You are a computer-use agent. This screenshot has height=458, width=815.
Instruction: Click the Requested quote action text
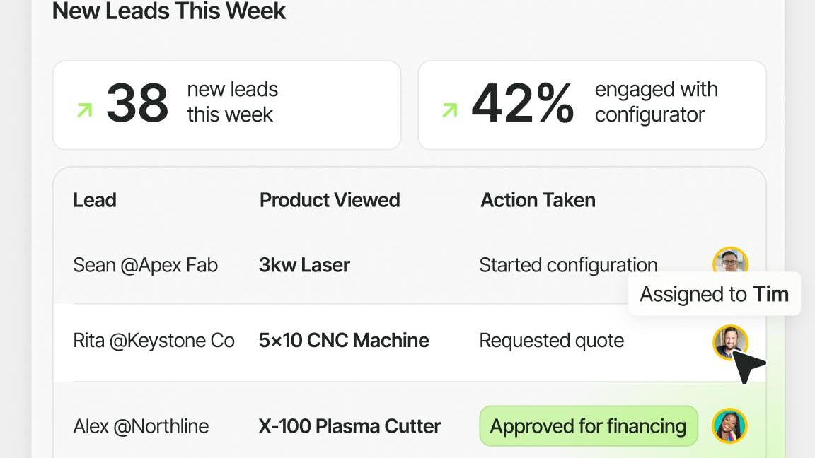pyautogui.click(x=551, y=341)
